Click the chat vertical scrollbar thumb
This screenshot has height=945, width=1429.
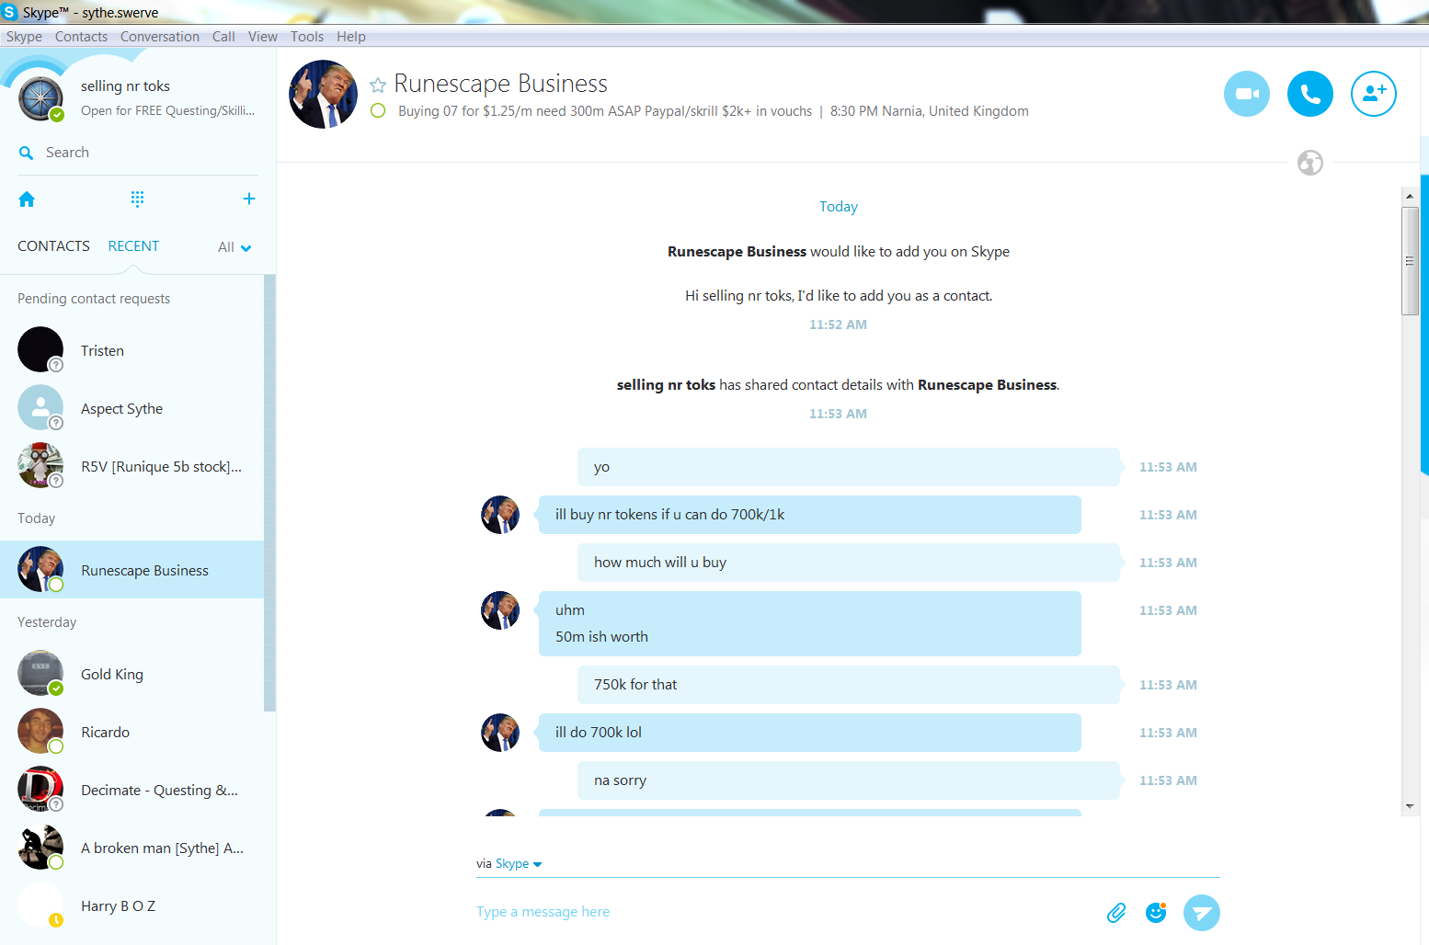1410,261
